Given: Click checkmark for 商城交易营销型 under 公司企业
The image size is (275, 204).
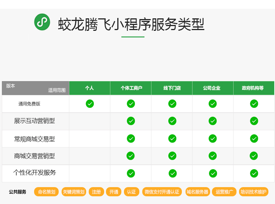Looking at the screenshot, I should (213, 156).
